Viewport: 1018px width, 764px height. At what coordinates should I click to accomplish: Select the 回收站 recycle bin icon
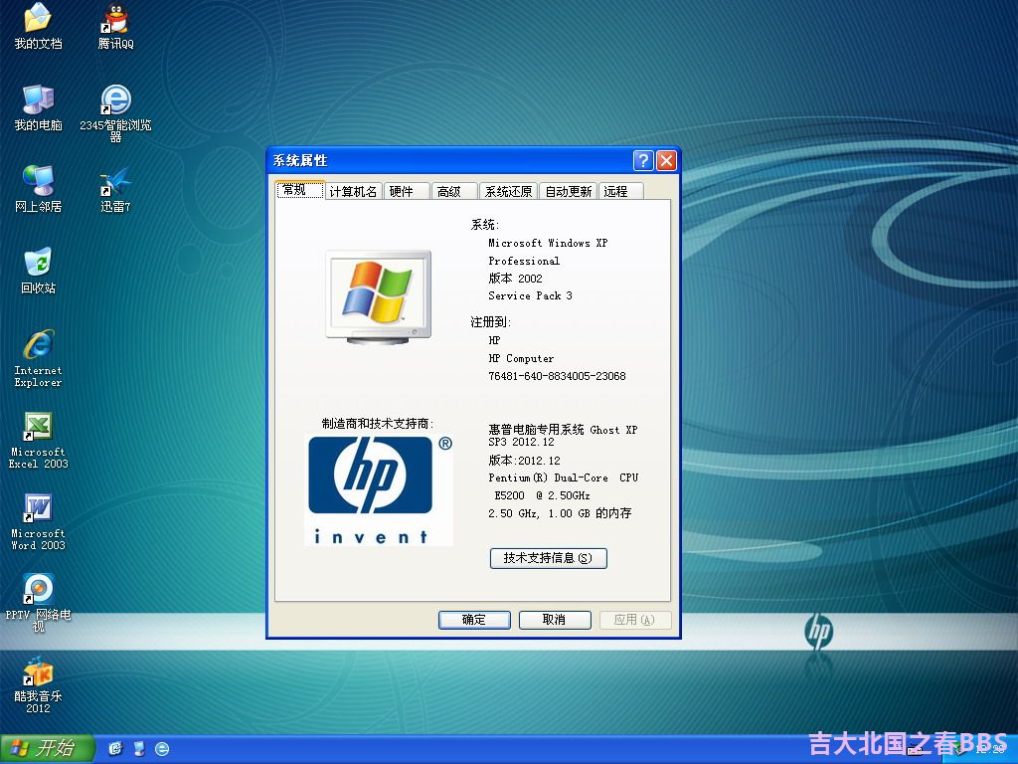tap(39, 271)
